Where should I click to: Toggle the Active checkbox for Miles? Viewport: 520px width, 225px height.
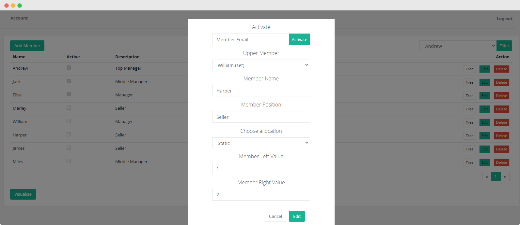pos(69,161)
